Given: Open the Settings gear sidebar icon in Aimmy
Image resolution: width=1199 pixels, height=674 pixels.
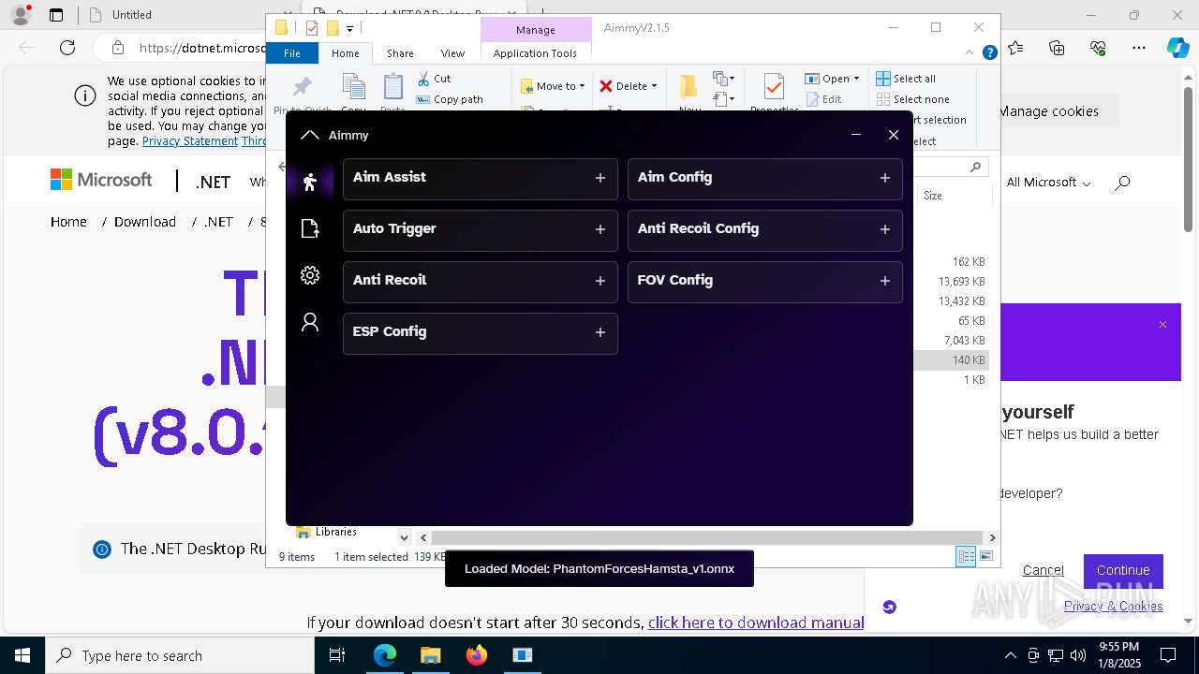Looking at the screenshot, I should click(x=310, y=275).
